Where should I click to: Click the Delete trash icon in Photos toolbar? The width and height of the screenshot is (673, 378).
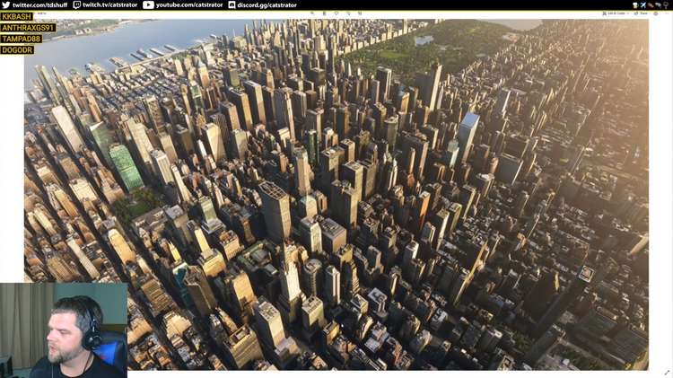[x=325, y=13]
